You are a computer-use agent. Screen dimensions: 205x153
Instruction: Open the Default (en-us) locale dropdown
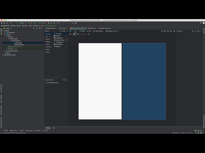click(x=112, y=31)
